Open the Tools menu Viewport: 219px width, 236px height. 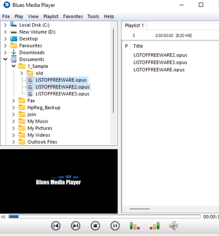93,17
